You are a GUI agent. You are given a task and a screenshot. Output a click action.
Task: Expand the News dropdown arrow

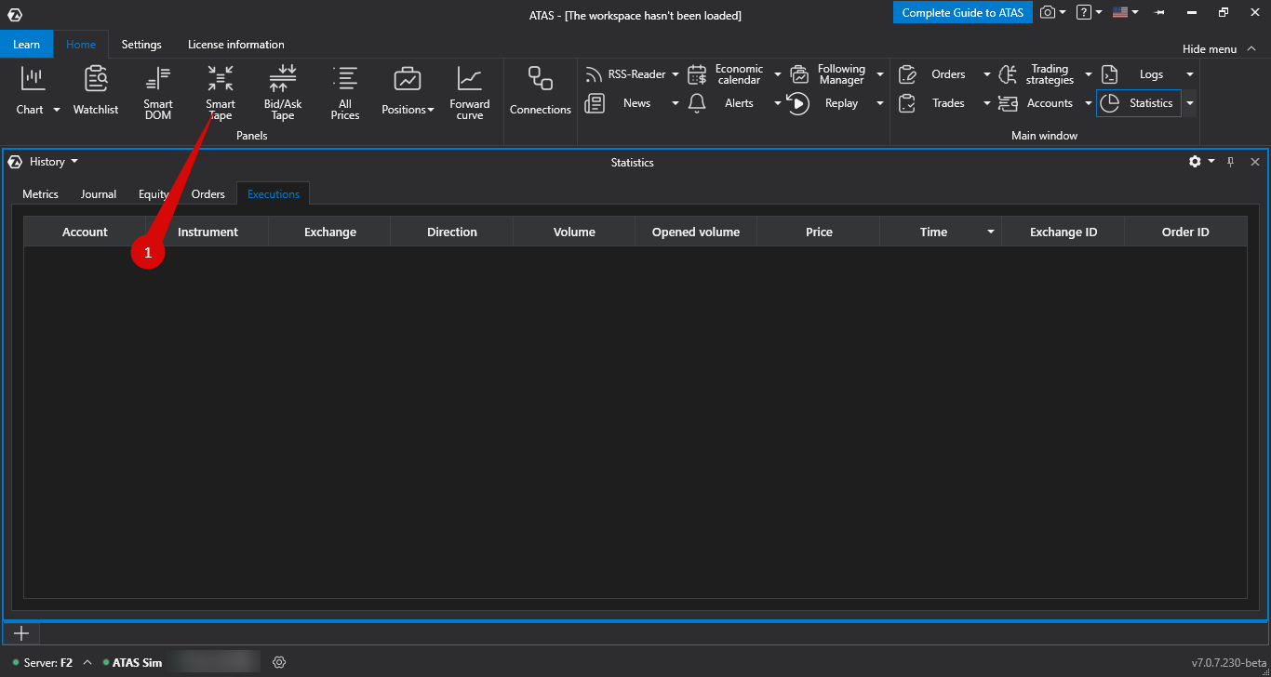click(x=676, y=103)
